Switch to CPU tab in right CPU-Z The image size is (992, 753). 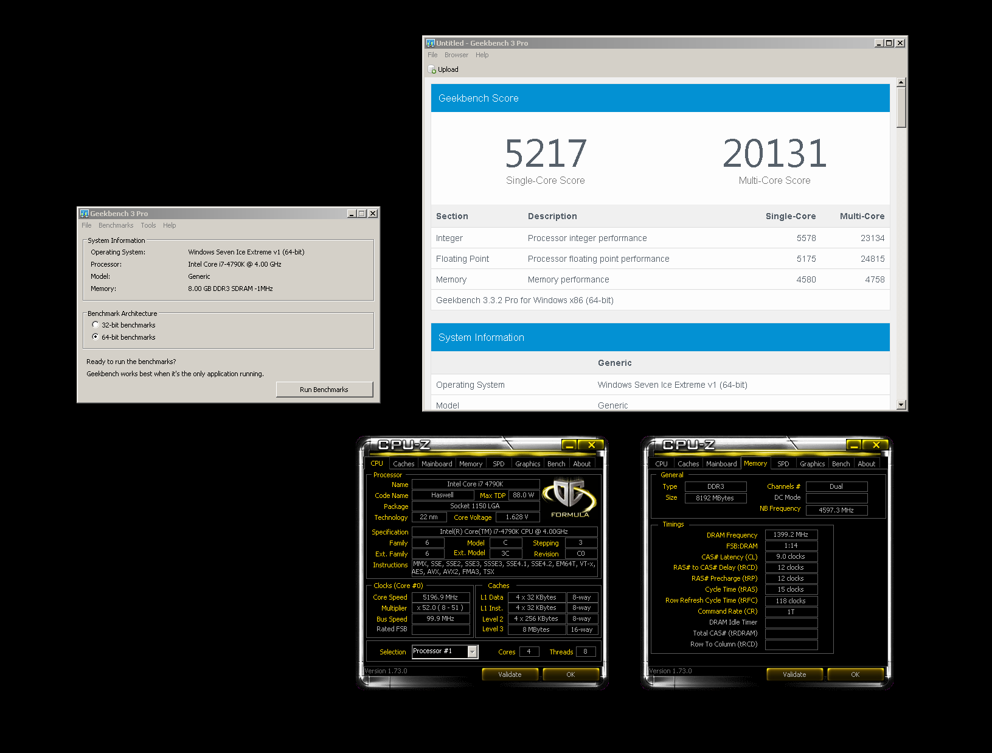pos(661,464)
